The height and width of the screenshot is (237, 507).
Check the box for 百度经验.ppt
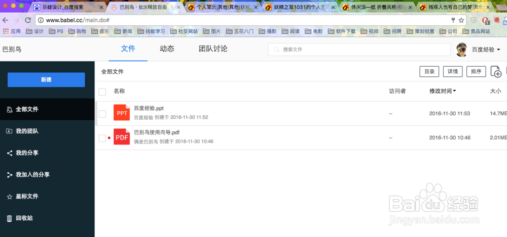click(102, 114)
